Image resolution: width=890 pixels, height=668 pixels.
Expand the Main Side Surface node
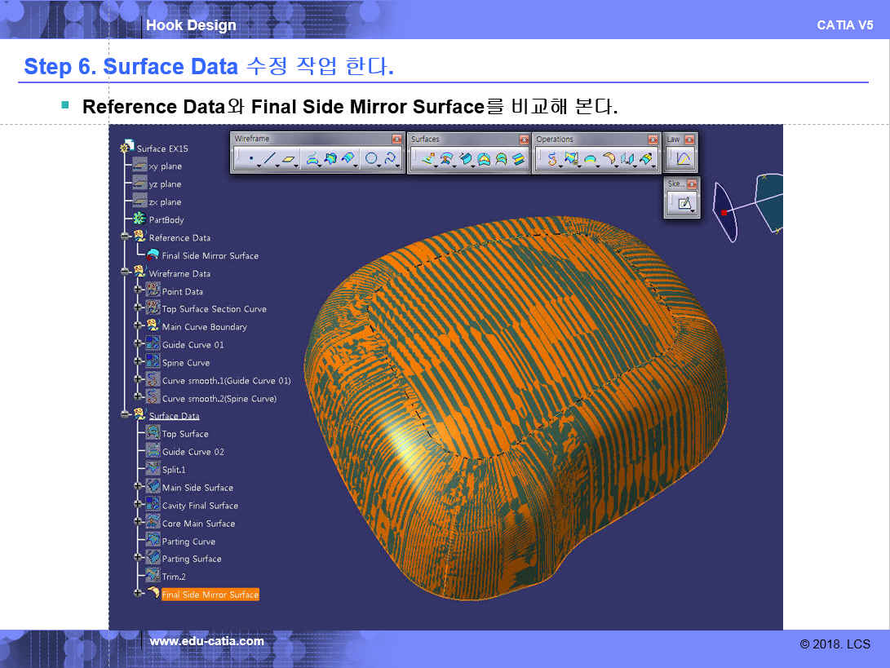tap(139, 488)
